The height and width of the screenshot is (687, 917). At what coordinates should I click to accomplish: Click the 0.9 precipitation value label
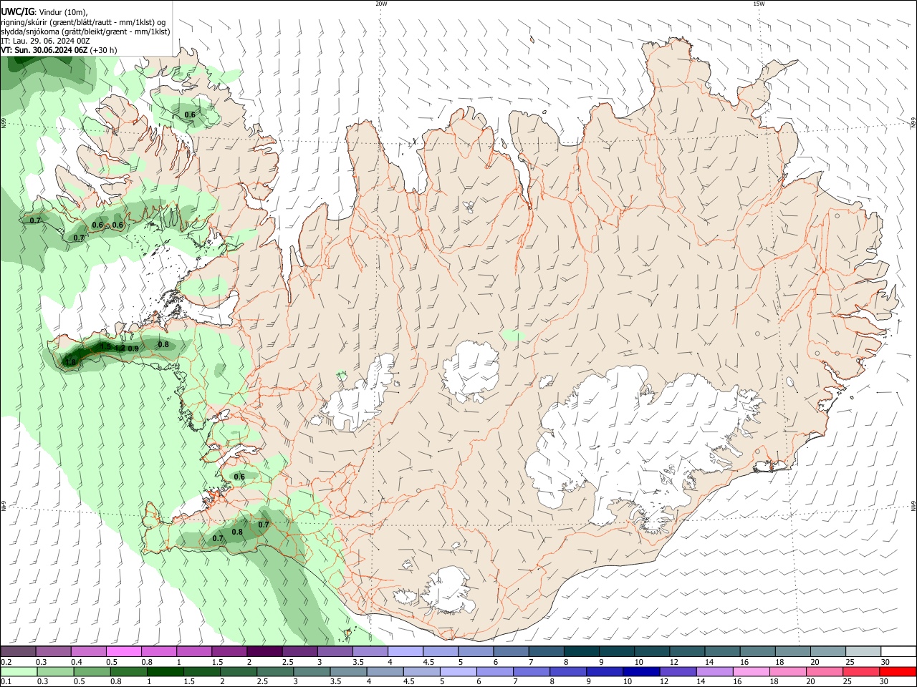click(133, 349)
